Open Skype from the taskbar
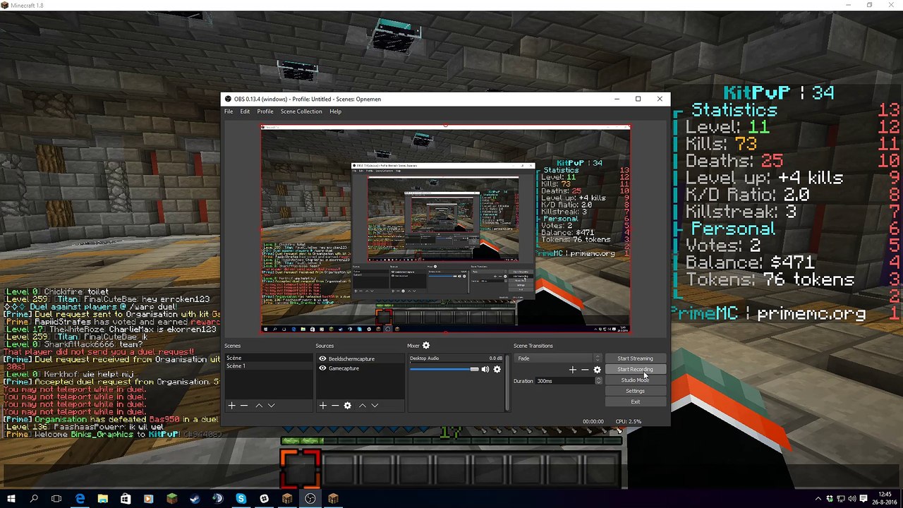The height and width of the screenshot is (508, 903). click(x=241, y=499)
